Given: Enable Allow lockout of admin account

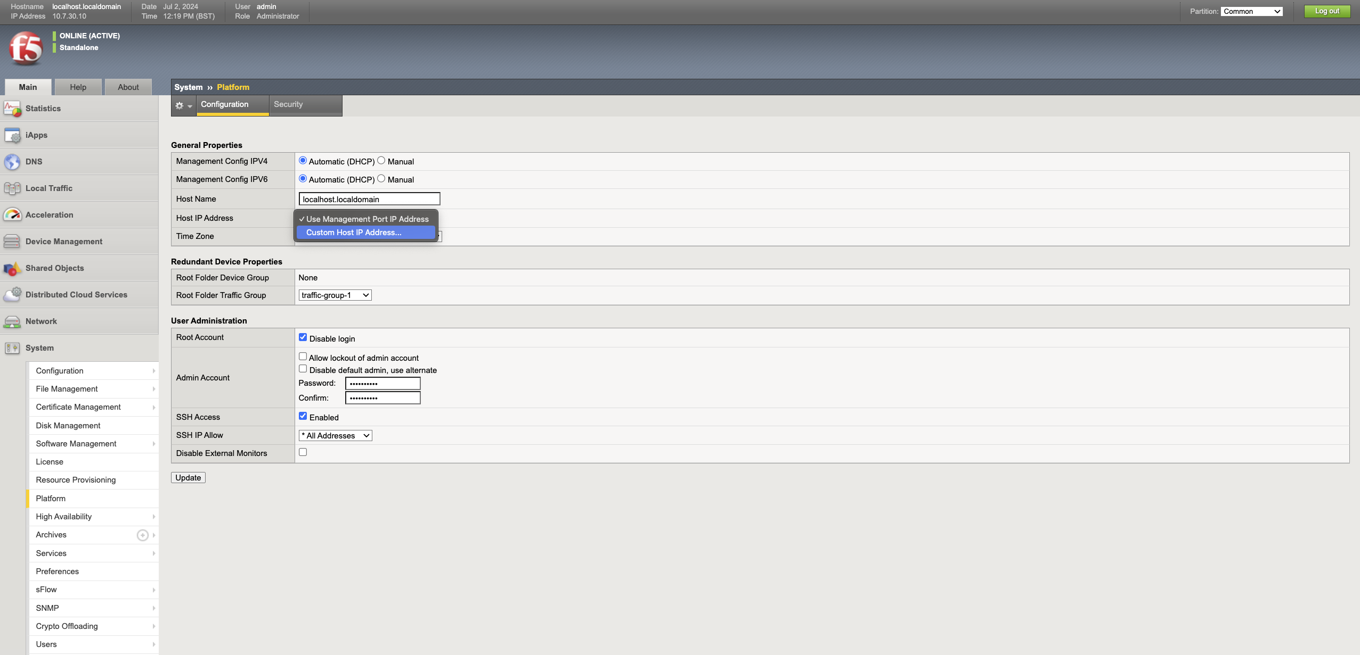Looking at the screenshot, I should [x=303, y=356].
